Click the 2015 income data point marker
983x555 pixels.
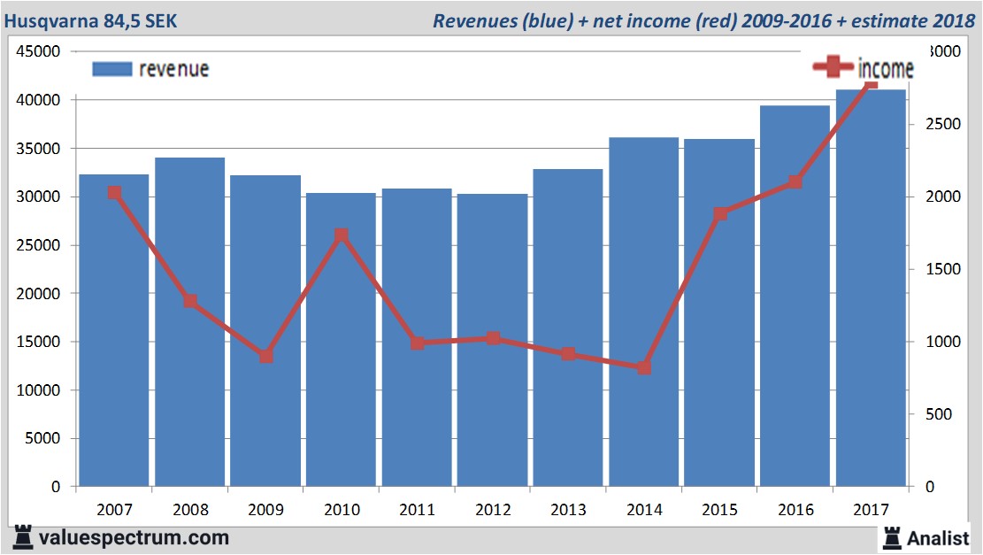(720, 214)
